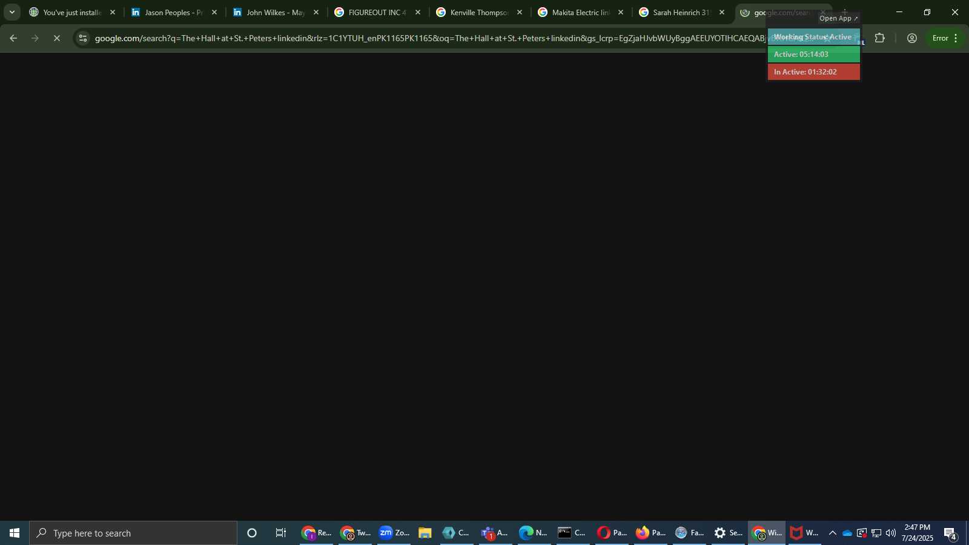The height and width of the screenshot is (545, 969).
Task: Stop loading the page
Action: coord(57,38)
